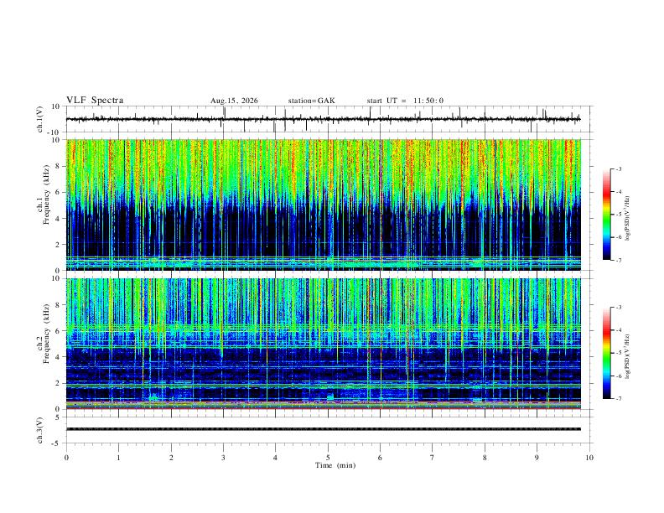Click the VLF Spectra title text
The width and height of the screenshot is (664, 513).
point(95,101)
